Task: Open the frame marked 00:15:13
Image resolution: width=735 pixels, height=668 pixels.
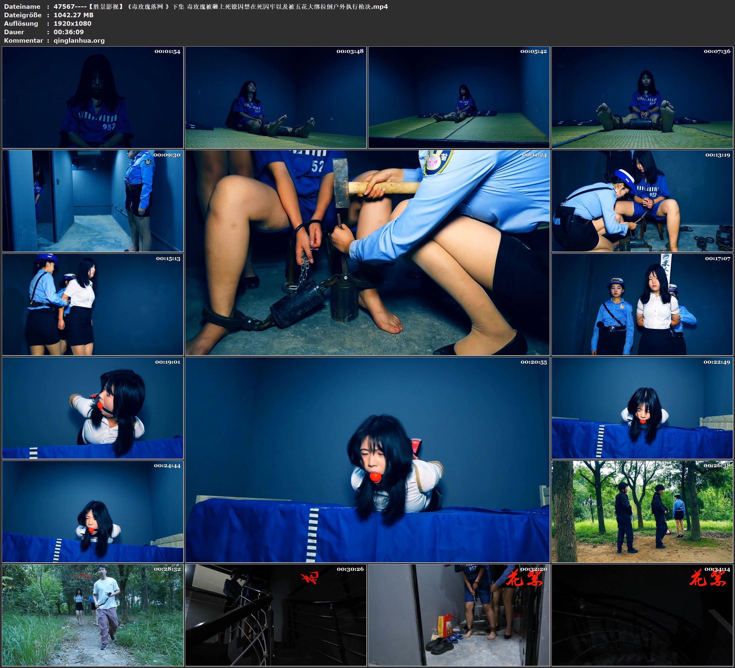Action: point(93,304)
